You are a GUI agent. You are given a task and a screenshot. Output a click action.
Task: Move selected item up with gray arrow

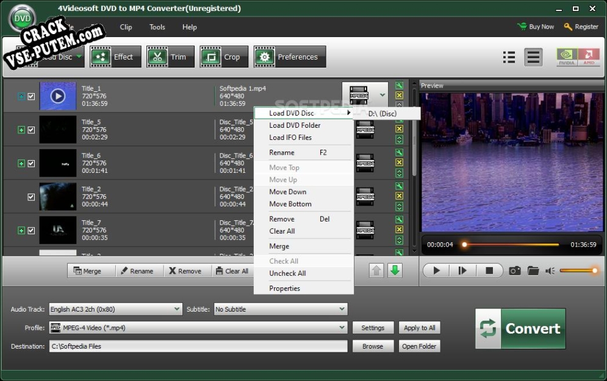point(376,271)
